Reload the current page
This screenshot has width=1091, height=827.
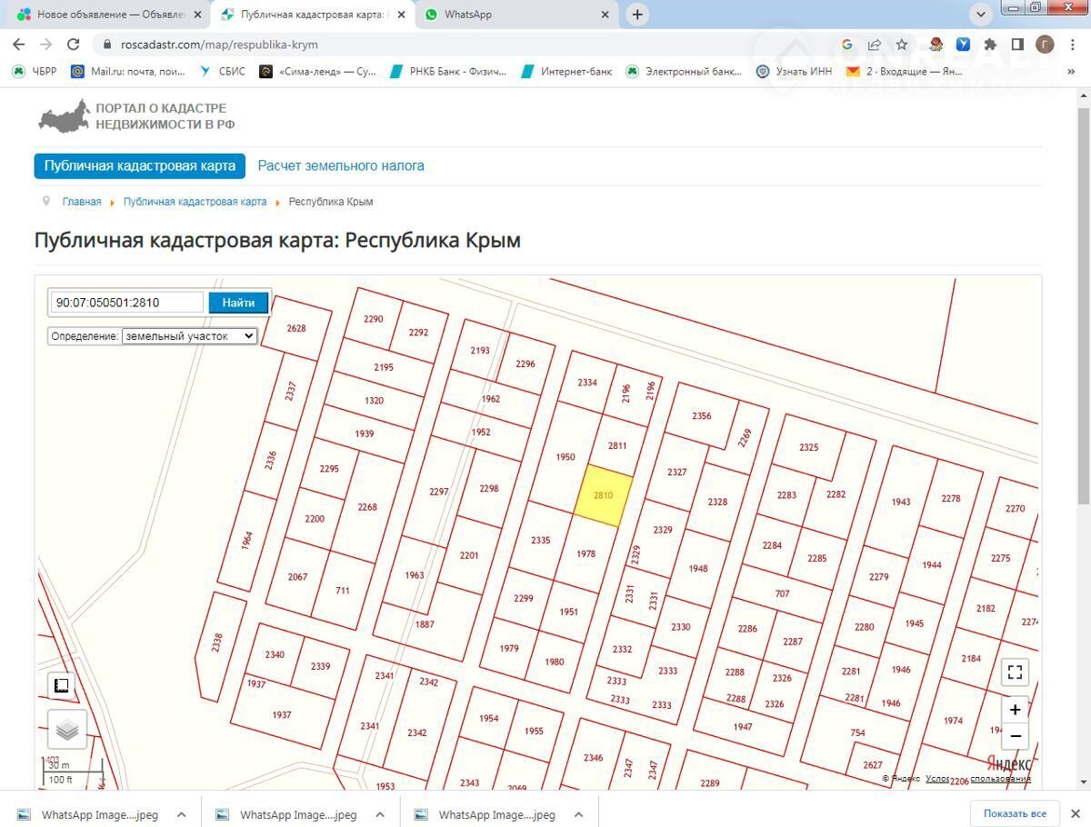coord(74,44)
